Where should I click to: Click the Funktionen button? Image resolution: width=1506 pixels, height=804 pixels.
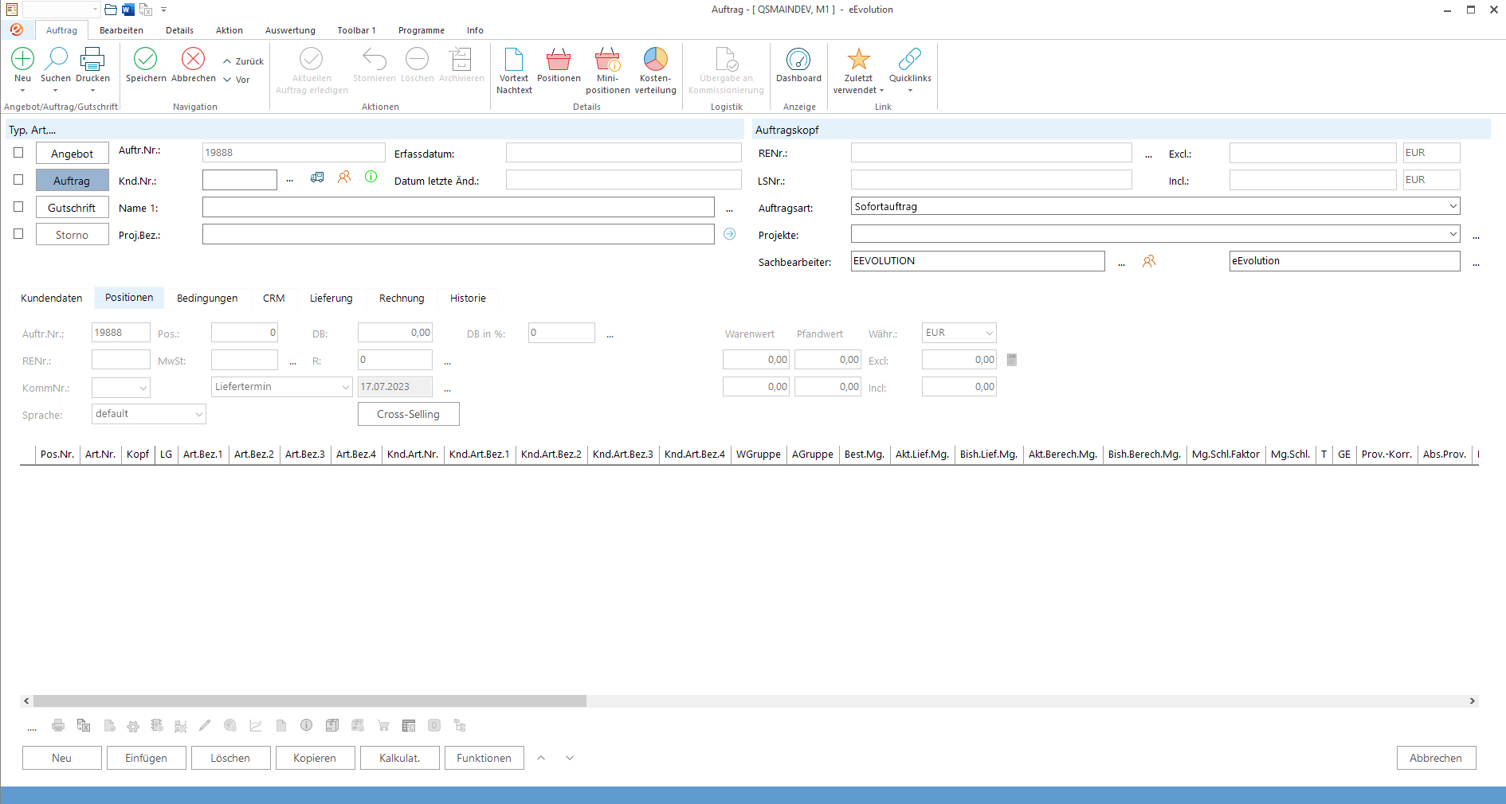pyautogui.click(x=484, y=758)
